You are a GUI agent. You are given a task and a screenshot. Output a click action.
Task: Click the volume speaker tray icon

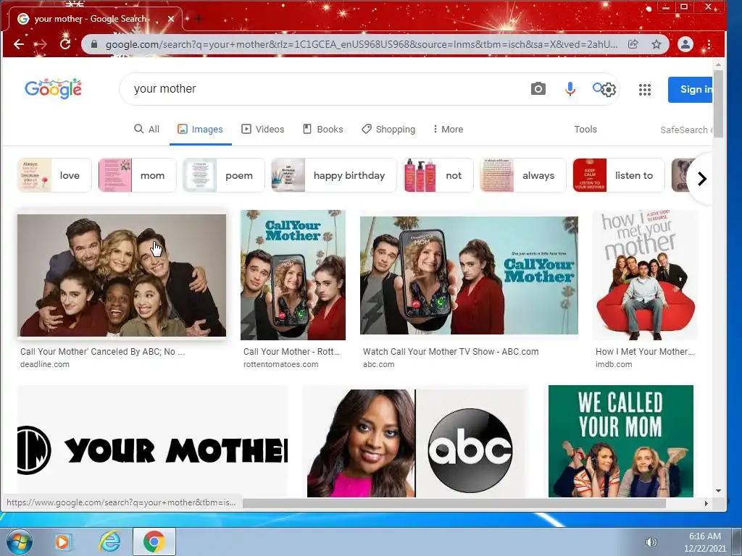pyautogui.click(x=651, y=542)
